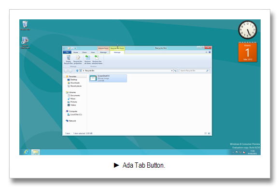This screenshot has height=188, width=280.
Task: Click the Recycle Bin address path
Action: [x=90, y=71]
